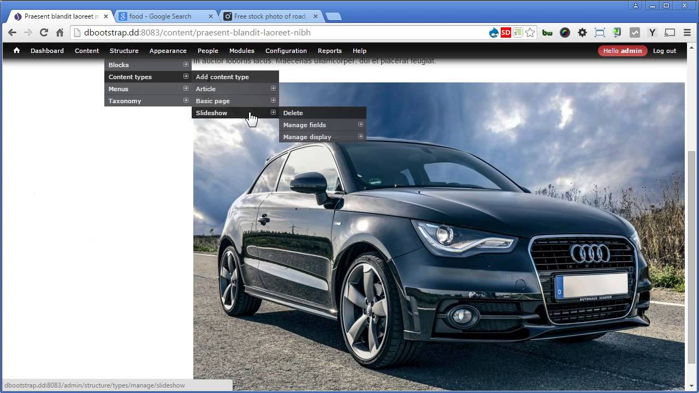Click the vertical scrollbar thumb

[x=692, y=257]
